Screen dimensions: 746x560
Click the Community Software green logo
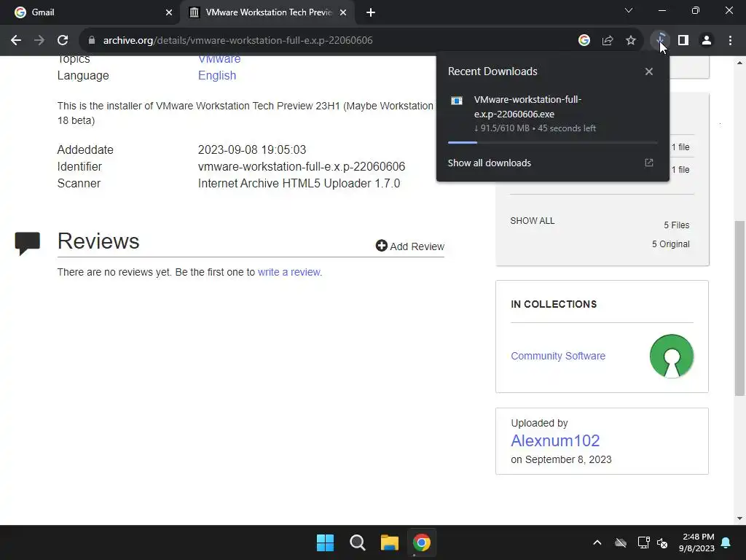[x=671, y=356]
